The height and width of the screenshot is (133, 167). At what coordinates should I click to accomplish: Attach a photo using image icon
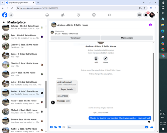click(55, 127)
